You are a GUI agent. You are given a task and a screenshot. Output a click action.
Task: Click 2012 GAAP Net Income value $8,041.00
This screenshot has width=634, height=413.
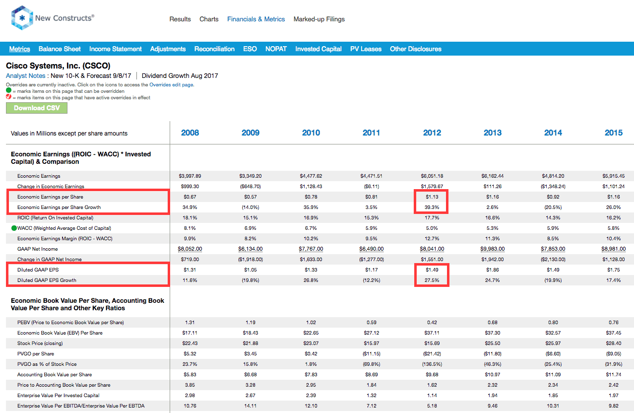pos(432,249)
